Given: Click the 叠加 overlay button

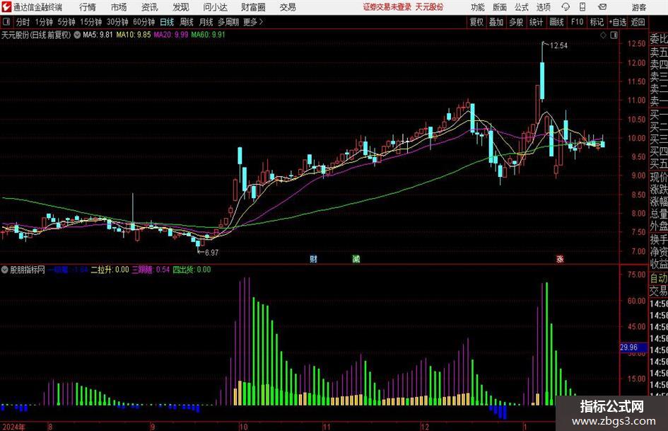Looking at the screenshot, I should [x=496, y=22].
